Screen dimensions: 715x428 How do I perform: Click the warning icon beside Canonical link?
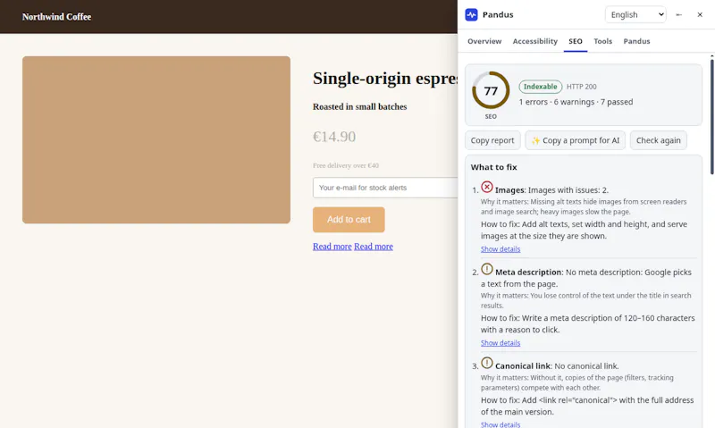click(487, 363)
